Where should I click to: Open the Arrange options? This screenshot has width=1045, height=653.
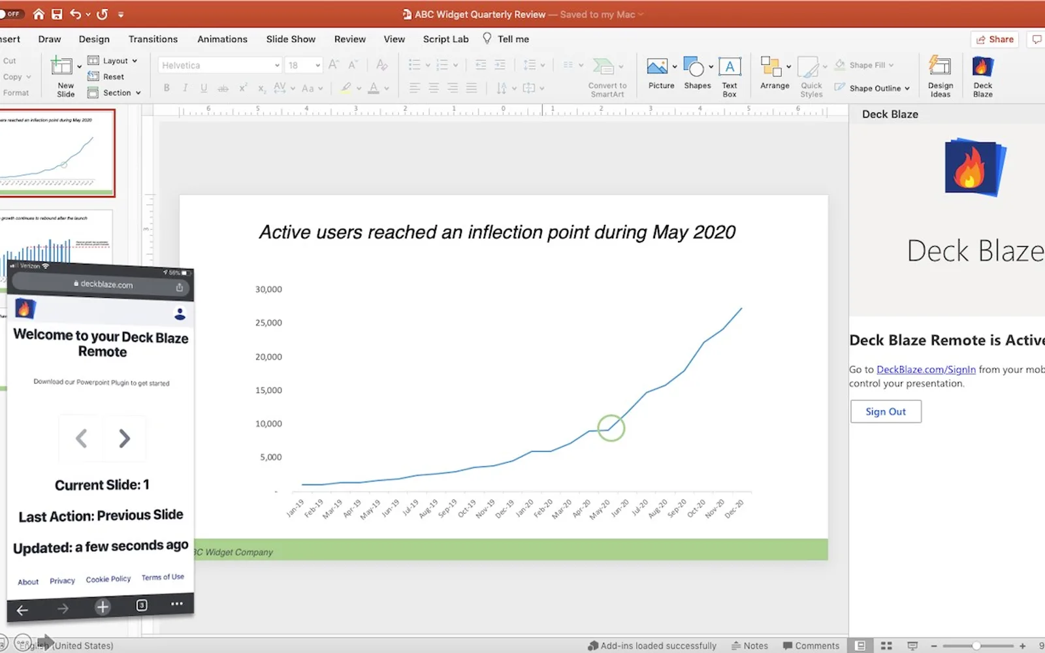pyautogui.click(x=775, y=73)
